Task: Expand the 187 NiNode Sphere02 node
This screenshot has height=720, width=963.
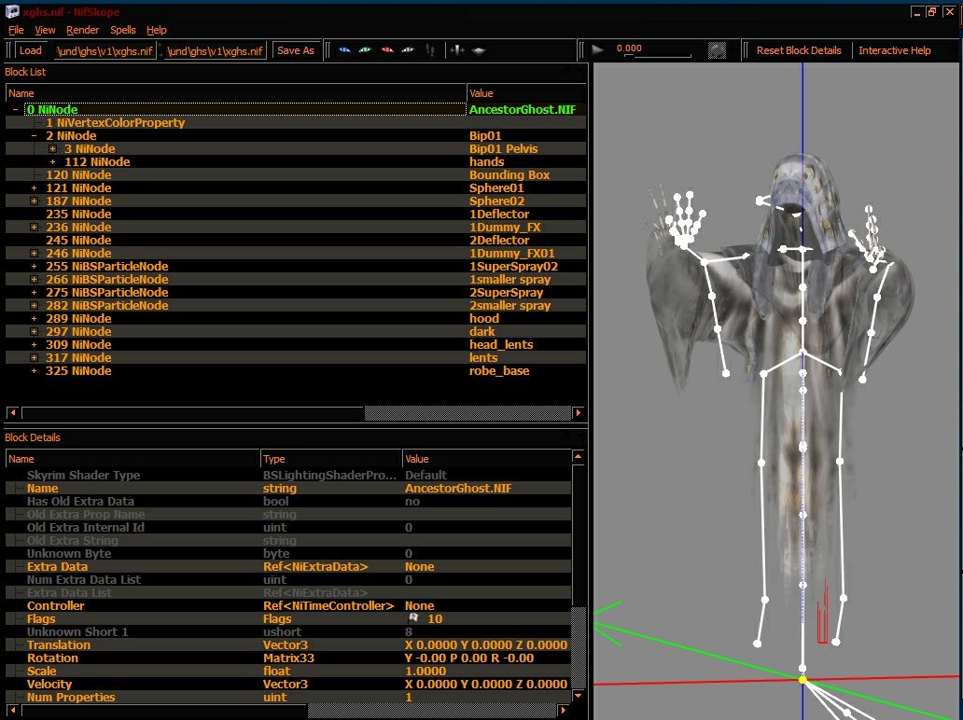Action: [x=34, y=201]
